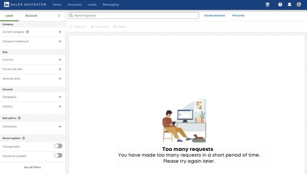This screenshot has height=174, width=307.
Task: Click the Current job title label
Action: pyautogui.click(x=12, y=69)
